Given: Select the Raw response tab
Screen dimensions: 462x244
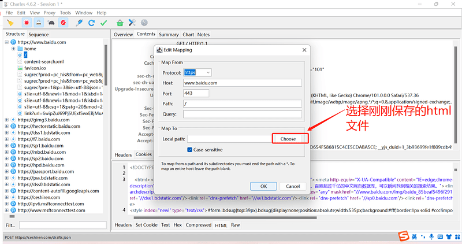Looking at the screenshot, I should tap(235, 225).
